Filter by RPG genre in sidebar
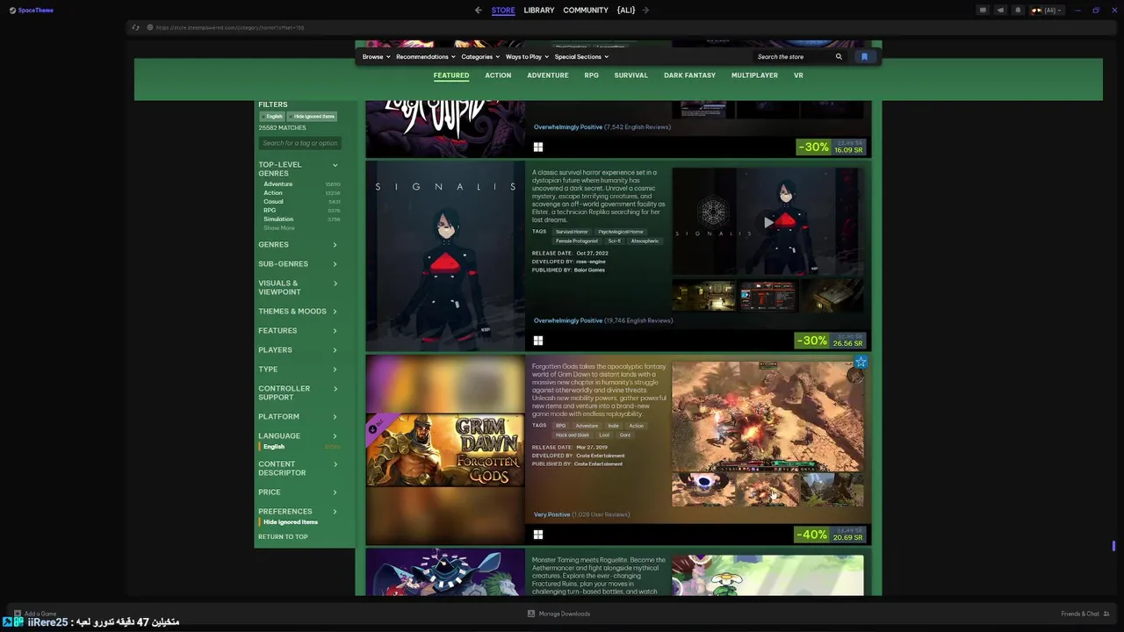 270,211
